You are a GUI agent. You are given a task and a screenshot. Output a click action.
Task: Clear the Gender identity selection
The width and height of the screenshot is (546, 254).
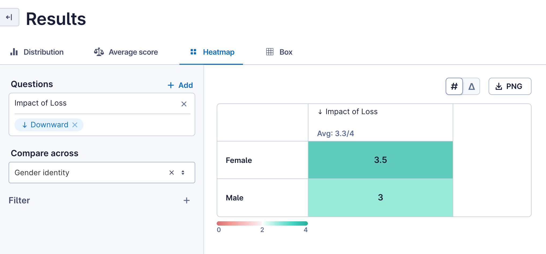pos(172,173)
